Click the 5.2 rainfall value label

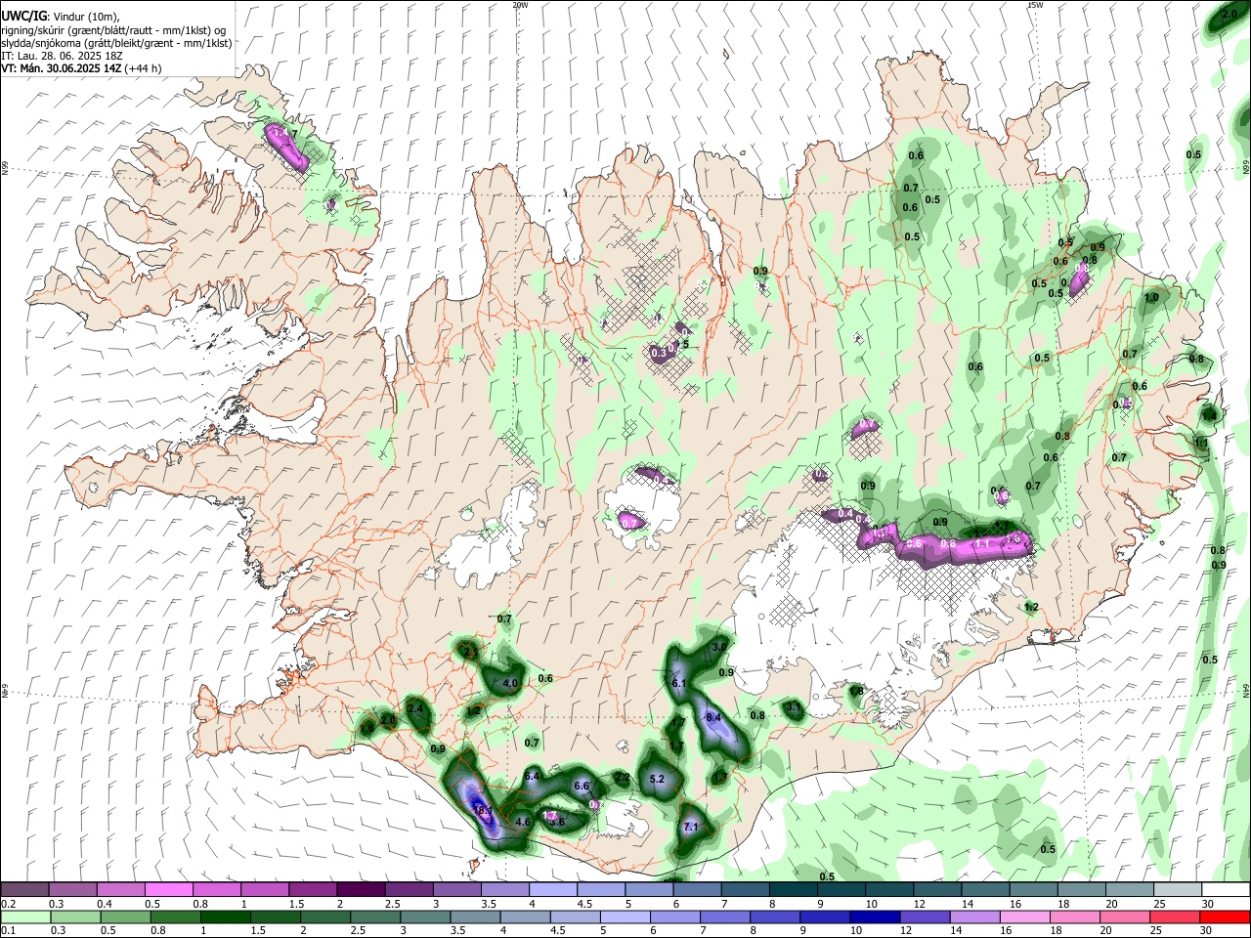tap(657, 779)
